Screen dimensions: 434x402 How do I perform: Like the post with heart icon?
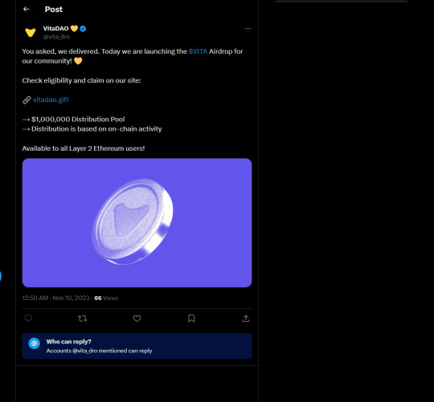137,319
